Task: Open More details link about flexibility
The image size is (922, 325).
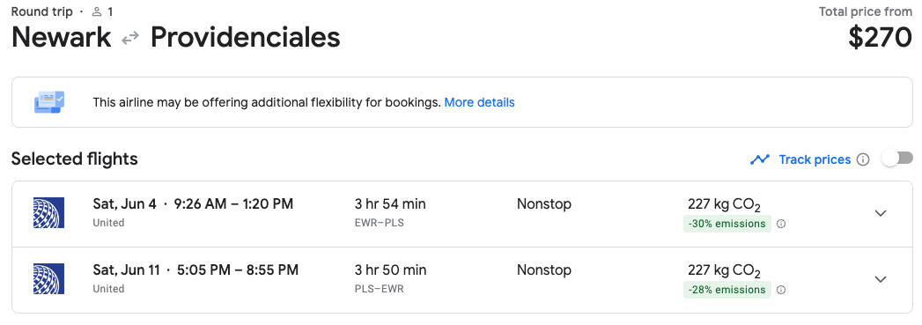Action: [x=479, y=102]
